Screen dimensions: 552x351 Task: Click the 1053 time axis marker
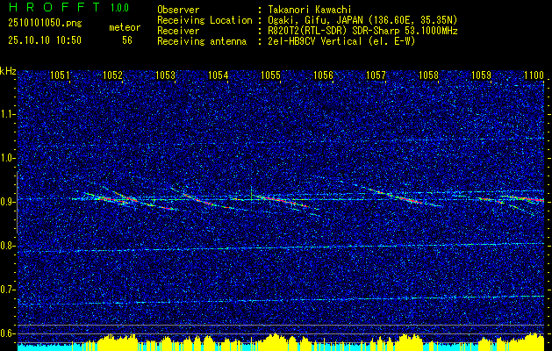(165, 75)
